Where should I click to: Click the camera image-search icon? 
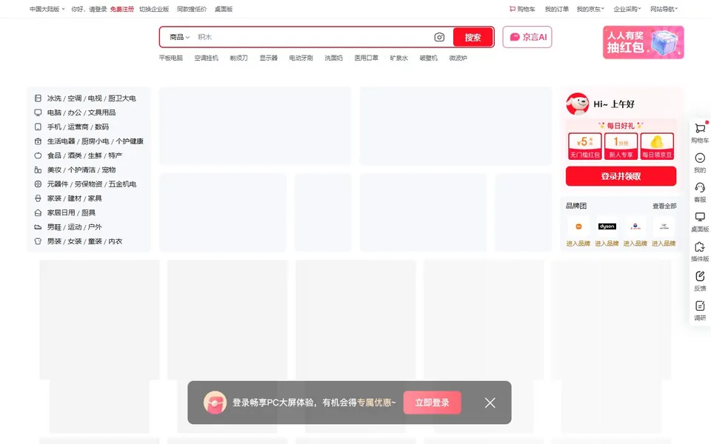point(439,37)
